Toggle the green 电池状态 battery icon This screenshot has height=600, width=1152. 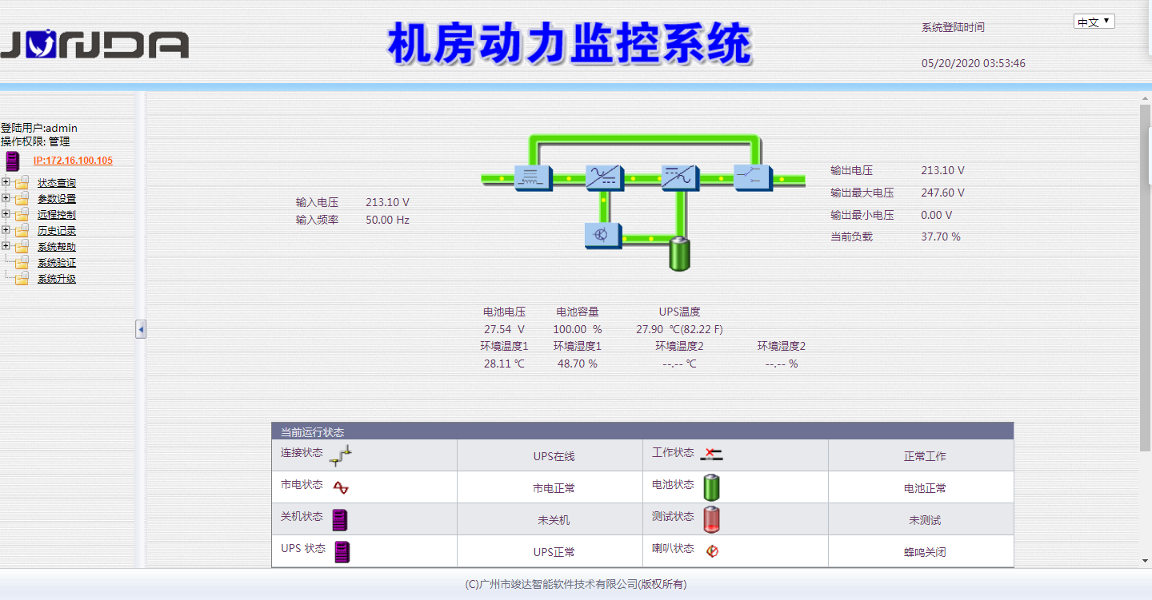point(711,487)
